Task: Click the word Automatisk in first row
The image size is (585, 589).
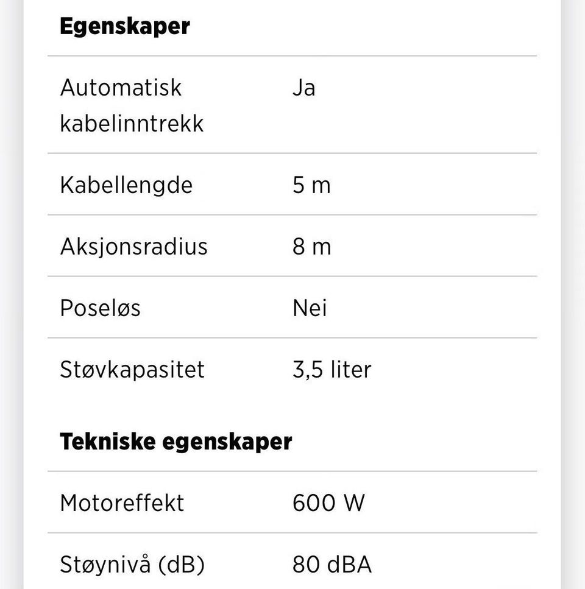Action: [121, 87]
